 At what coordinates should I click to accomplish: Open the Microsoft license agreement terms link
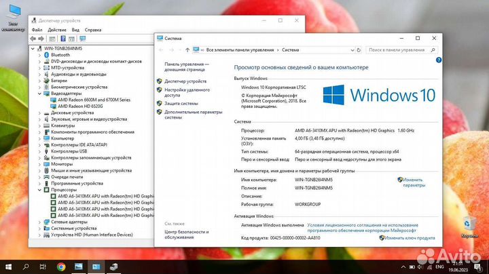(x=363, y=228)
